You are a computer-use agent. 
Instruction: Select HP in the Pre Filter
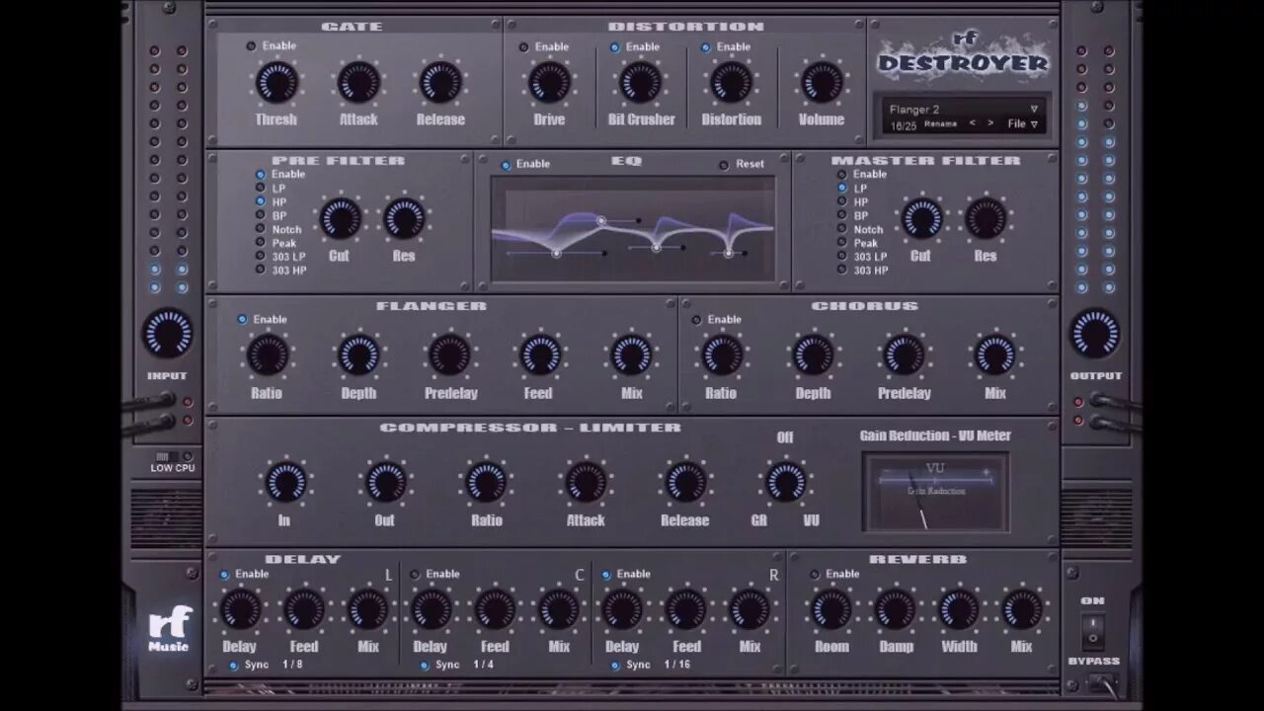[261, 201]
